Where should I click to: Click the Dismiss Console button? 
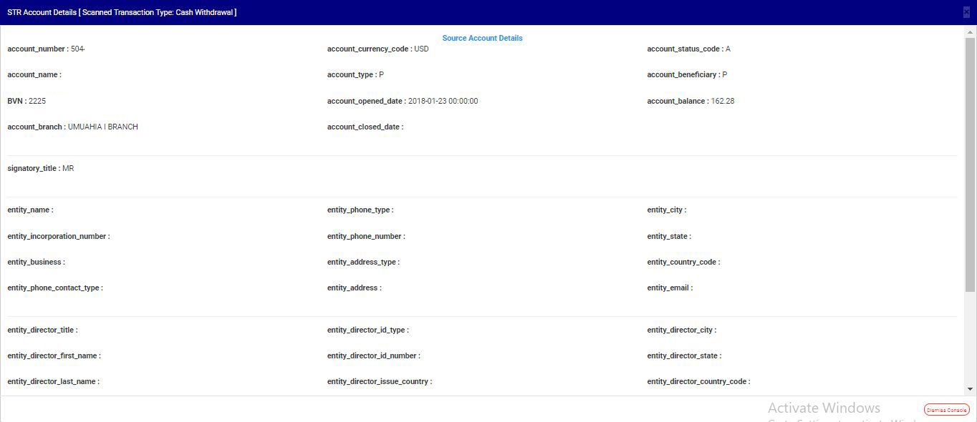946,410
